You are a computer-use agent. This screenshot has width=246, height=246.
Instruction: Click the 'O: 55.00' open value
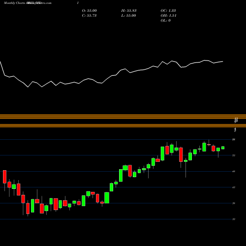[x=90, y=11]
